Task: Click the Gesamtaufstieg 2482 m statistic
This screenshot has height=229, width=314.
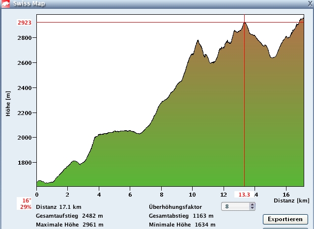Action: 69,216
